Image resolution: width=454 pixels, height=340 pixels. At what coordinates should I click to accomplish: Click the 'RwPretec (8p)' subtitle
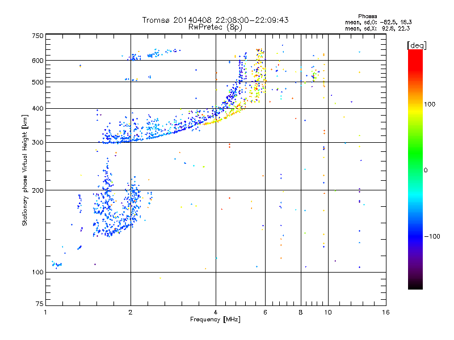(x=215, y=27)
